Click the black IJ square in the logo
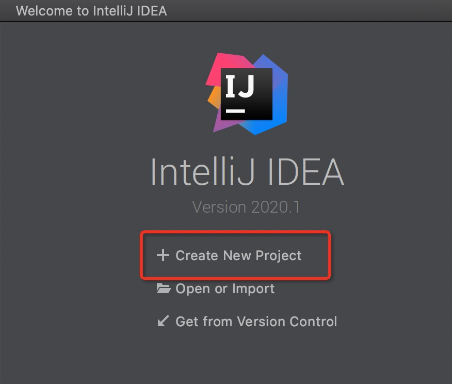The height and width of the screenshot is (384, 452). pos(247,94)
